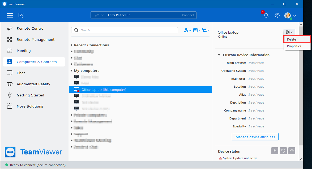Switch to the Remote Control tab
The height and width of the screenshot is (169, 312).
[x=31, y=29]
